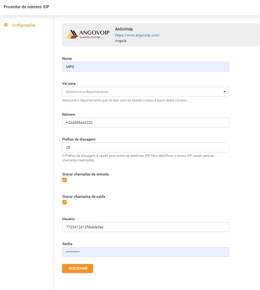Click the Angola country text

point(120,41)
